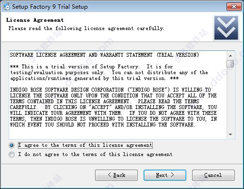
Task: Click the license text scroll-up arrow
Action: pos(230,56)
